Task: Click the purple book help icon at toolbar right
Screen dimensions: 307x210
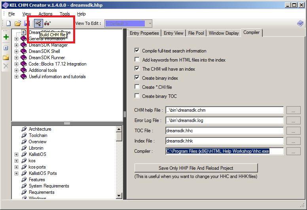Action: tap(300, 23)
